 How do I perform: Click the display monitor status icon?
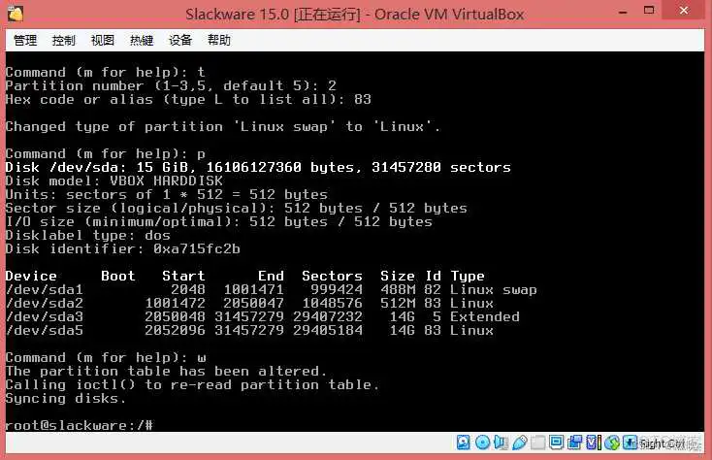pyautogui.click(x=556, y=443)
